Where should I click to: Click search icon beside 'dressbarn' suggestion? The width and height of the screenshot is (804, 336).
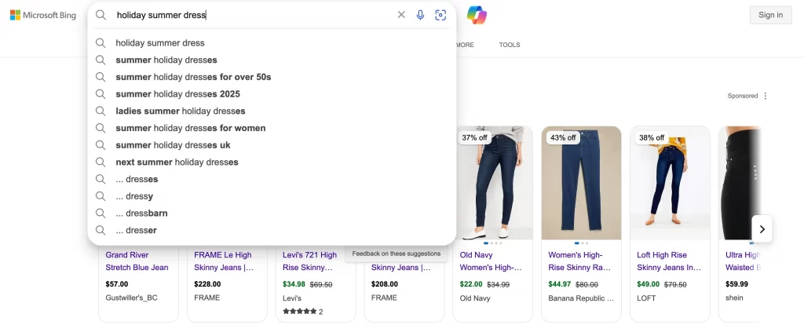click(x=100, y=213)
